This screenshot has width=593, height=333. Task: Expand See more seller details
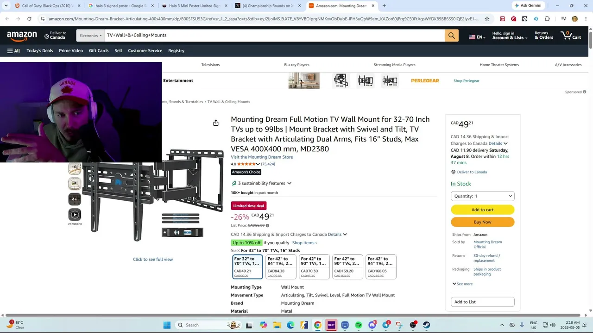click(462, 284)
